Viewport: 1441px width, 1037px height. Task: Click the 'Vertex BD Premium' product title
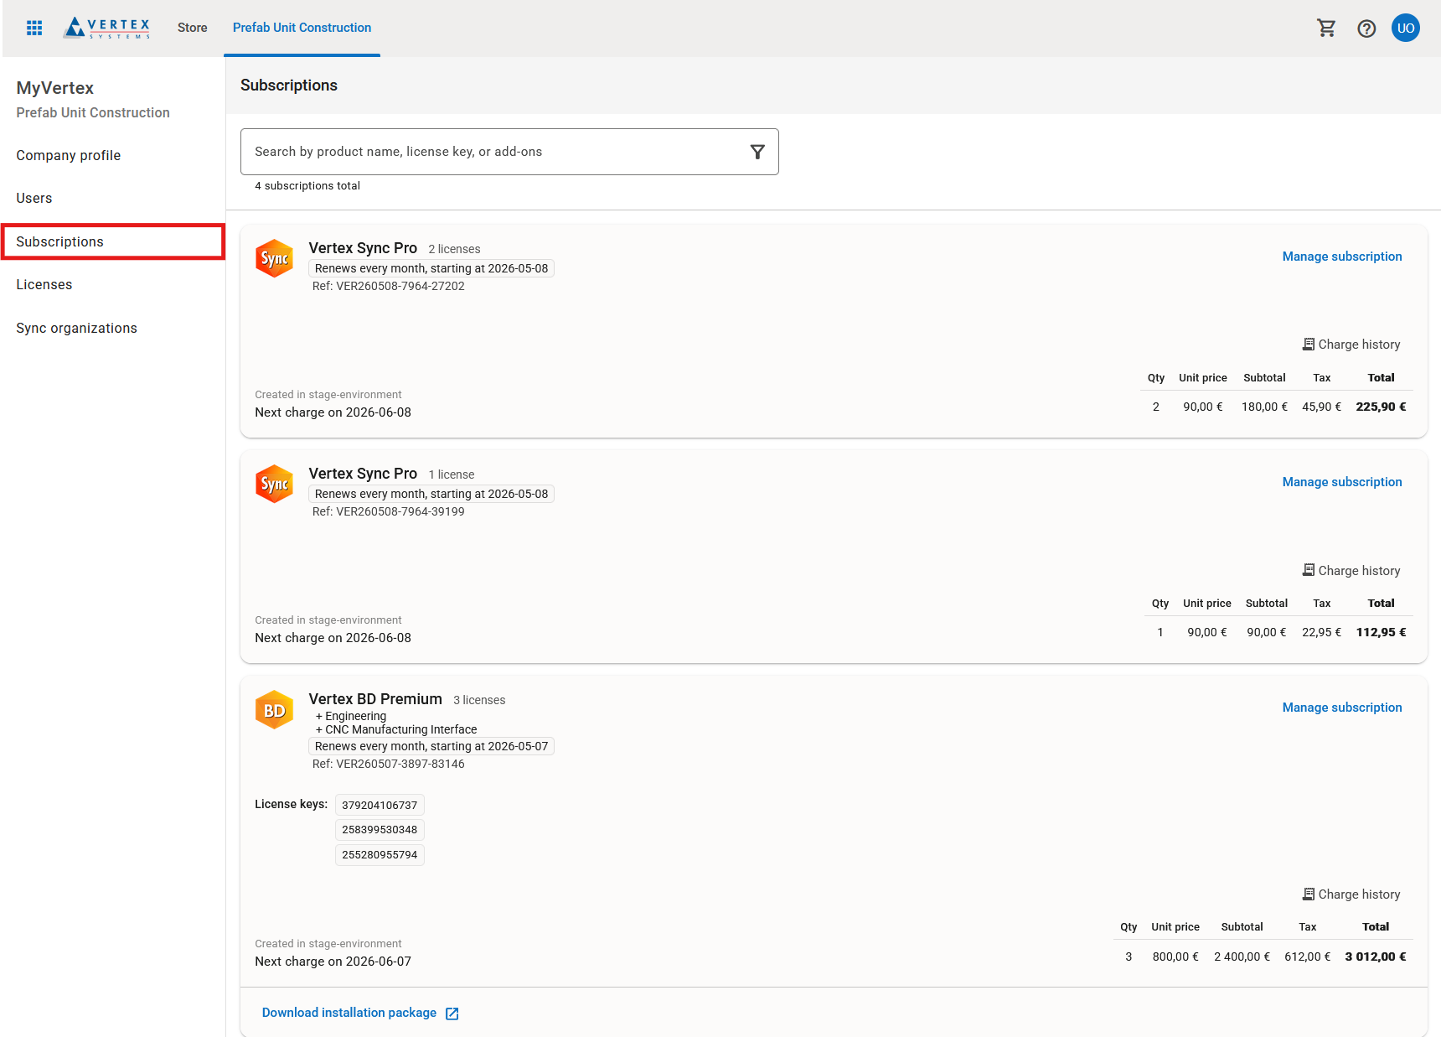point(375,699)
